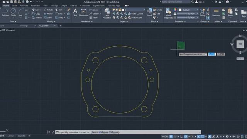The image size is (247, 139).
Task: Click Match Layer button
Action: click(135, 18)
